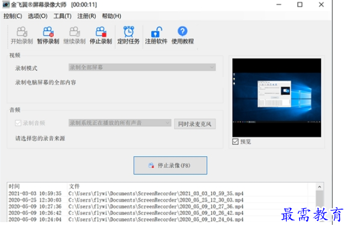Open 注册软件 register software lock icon
This screenshot has width=348, height=232.
pos(156,31)
